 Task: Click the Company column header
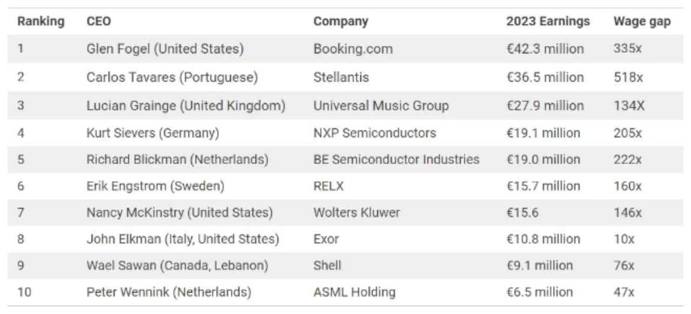pyautogui.click(x=341, y=22)
